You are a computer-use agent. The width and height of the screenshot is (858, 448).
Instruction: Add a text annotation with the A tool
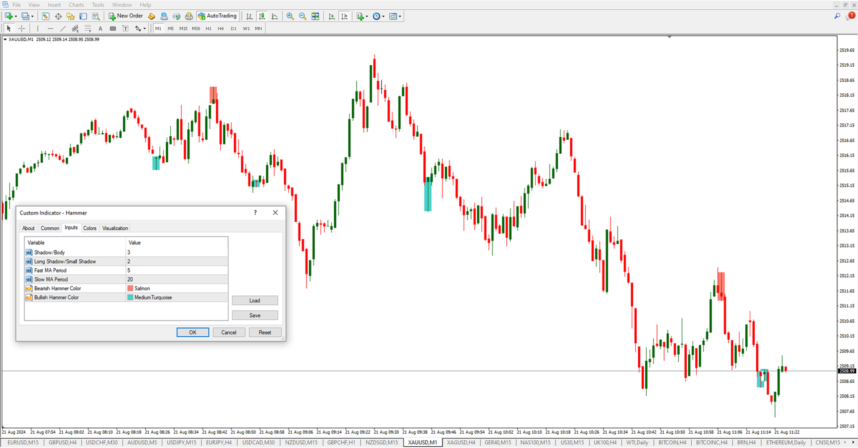click(x=100, y=28)
